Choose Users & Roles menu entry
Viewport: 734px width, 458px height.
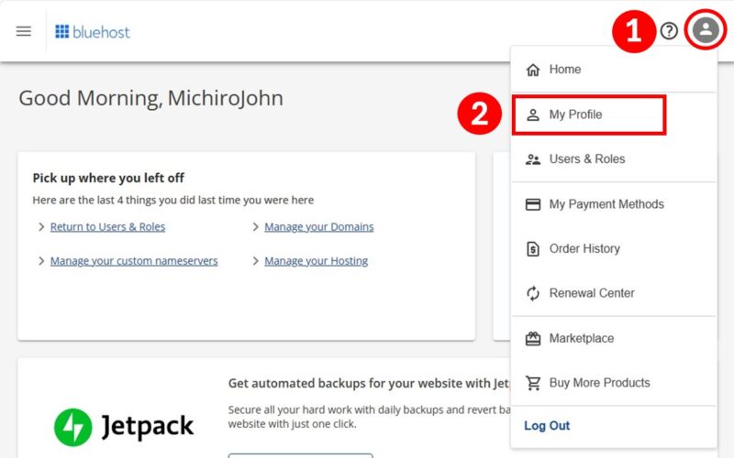pos(586,159)
